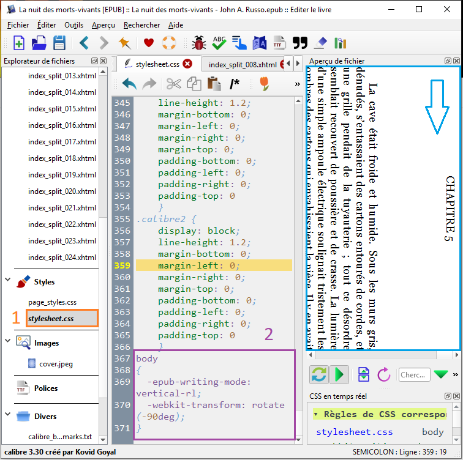The image size is (463, 460).
Task: Click the red bug debug icon
Action: pos(199,43)
